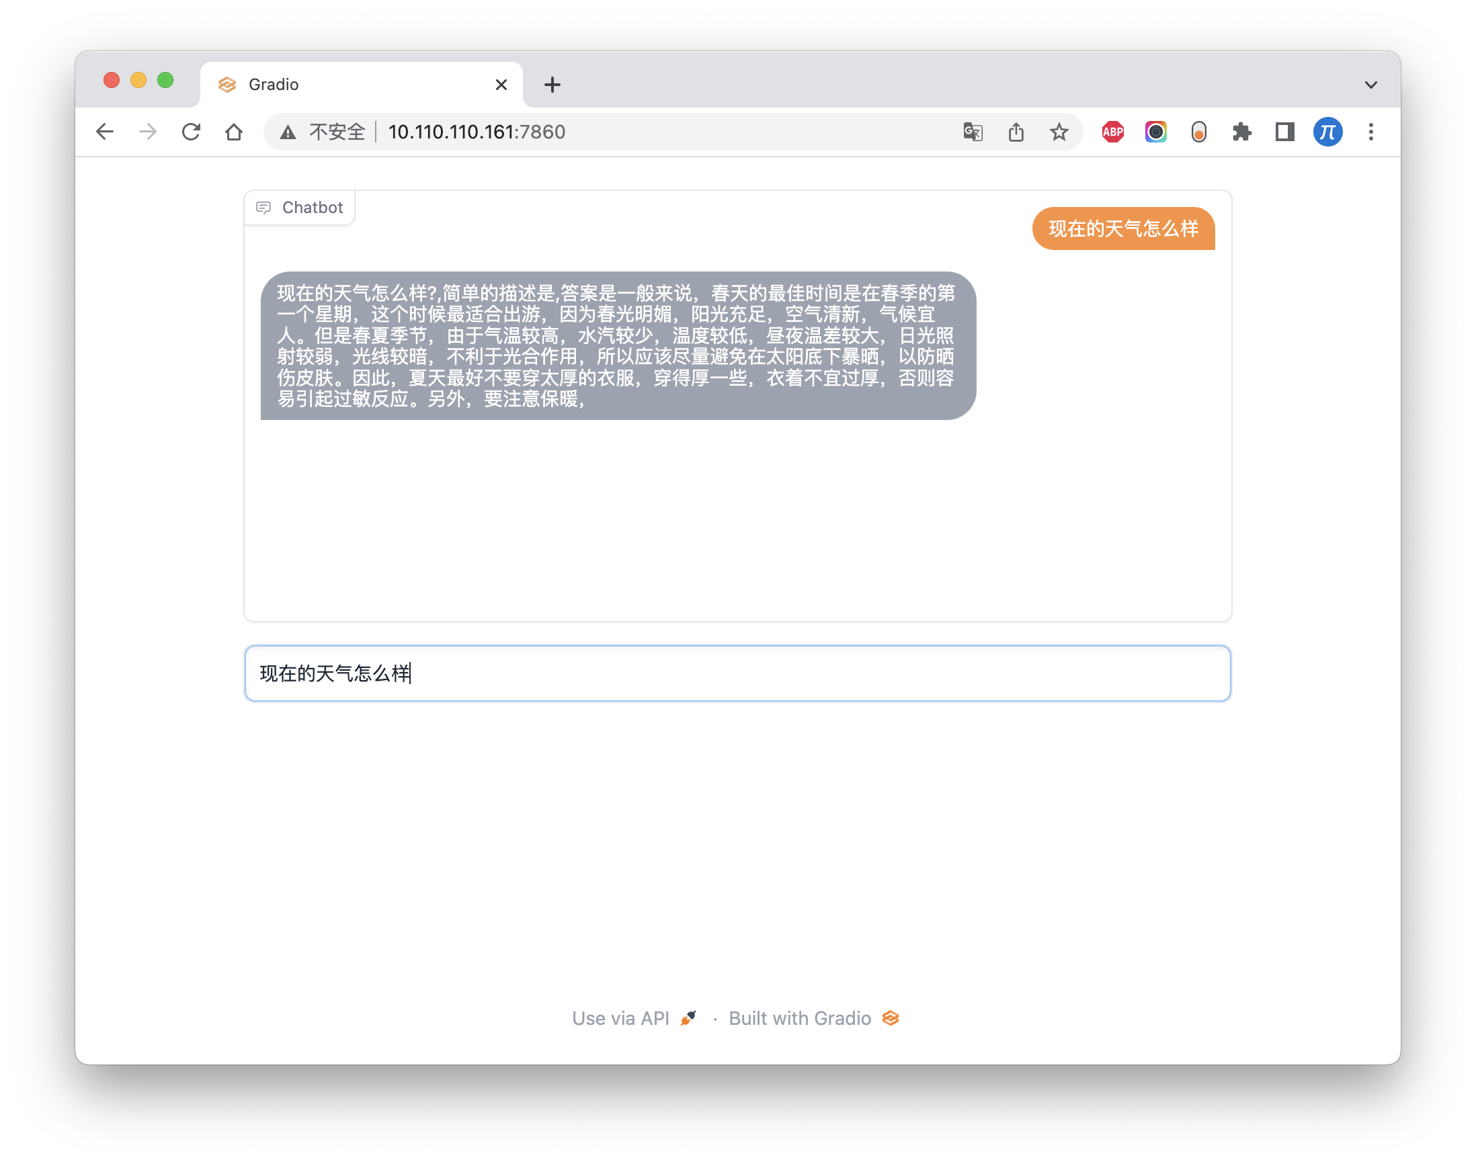Click the browser back arrow
Viewport: 1476px width, 1164px height.
click(x=105, y=132)
